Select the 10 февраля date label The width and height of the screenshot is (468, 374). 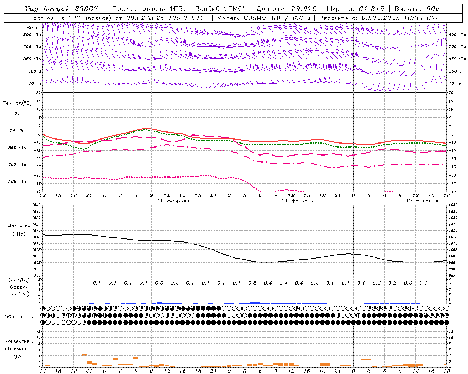(x=173, y=201)
